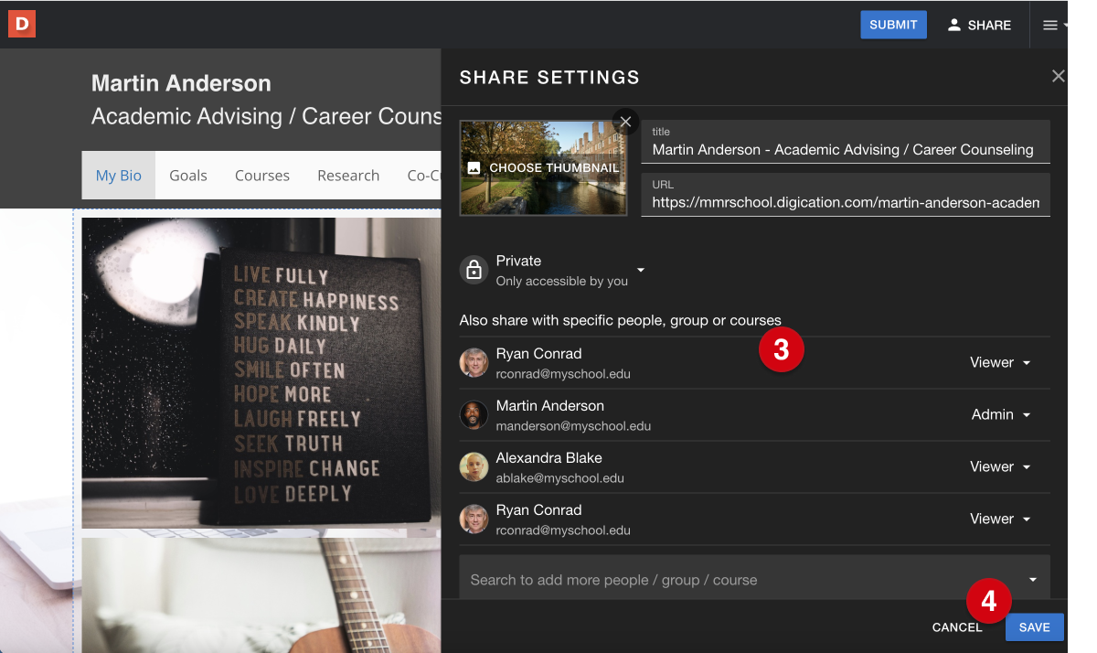Click the Martin Anderson portfolio heading
Viewport: 1097px width, 653px height.
pos(181,83)
